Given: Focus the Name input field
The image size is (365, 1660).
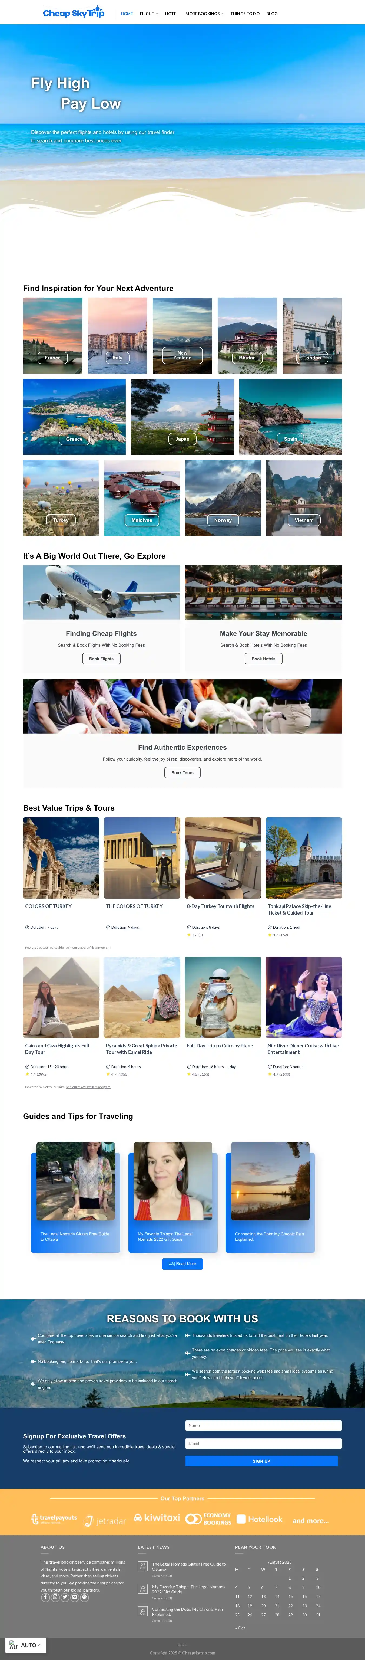Looking at the screenshot, I should [263, 1425].
